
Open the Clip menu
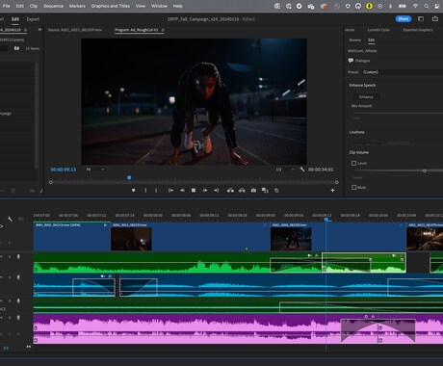pos(34,6)
